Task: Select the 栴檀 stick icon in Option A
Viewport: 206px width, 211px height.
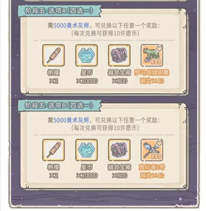Action: tap(54, 55)
